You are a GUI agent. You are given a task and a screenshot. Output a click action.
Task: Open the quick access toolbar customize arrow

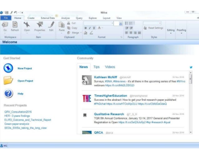tap(22, 12)
